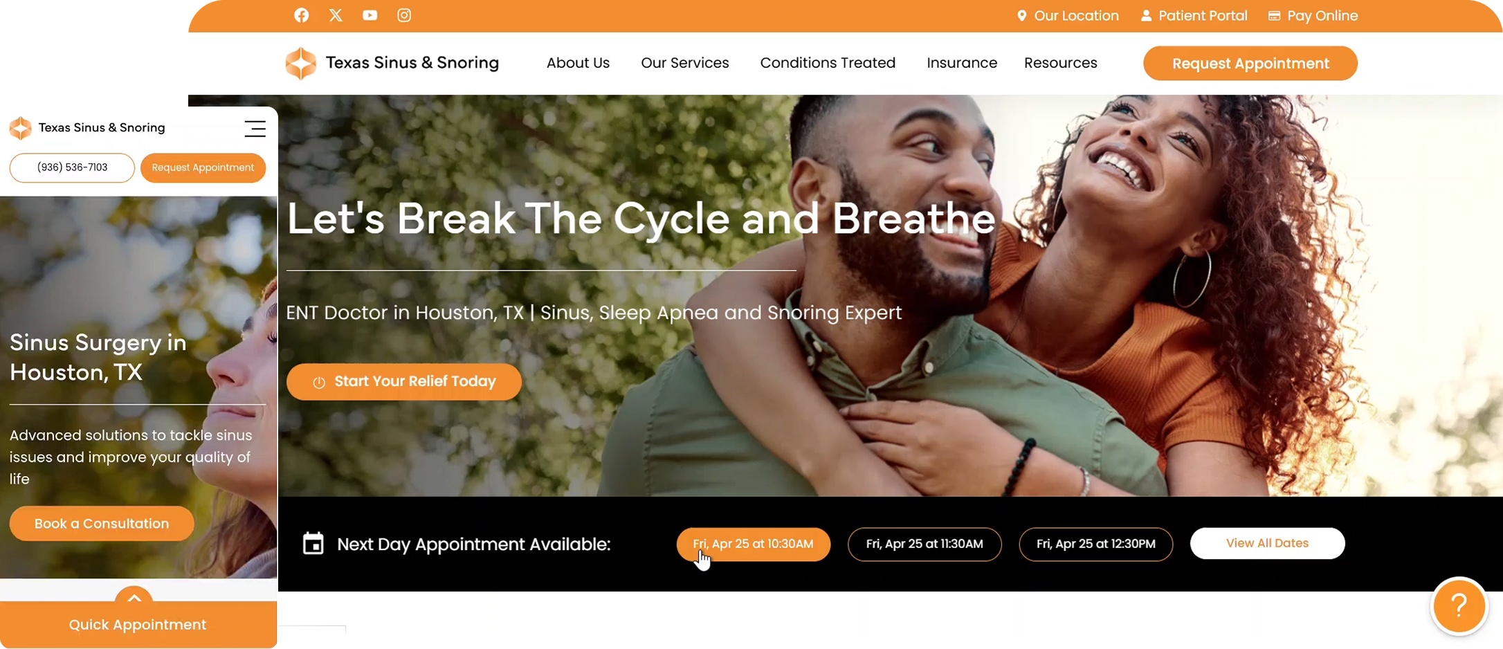The image size is (1503, 649).
Task: Click the orange help question mark bubble
Action: pyautogui.click(x=1459, y=605)
